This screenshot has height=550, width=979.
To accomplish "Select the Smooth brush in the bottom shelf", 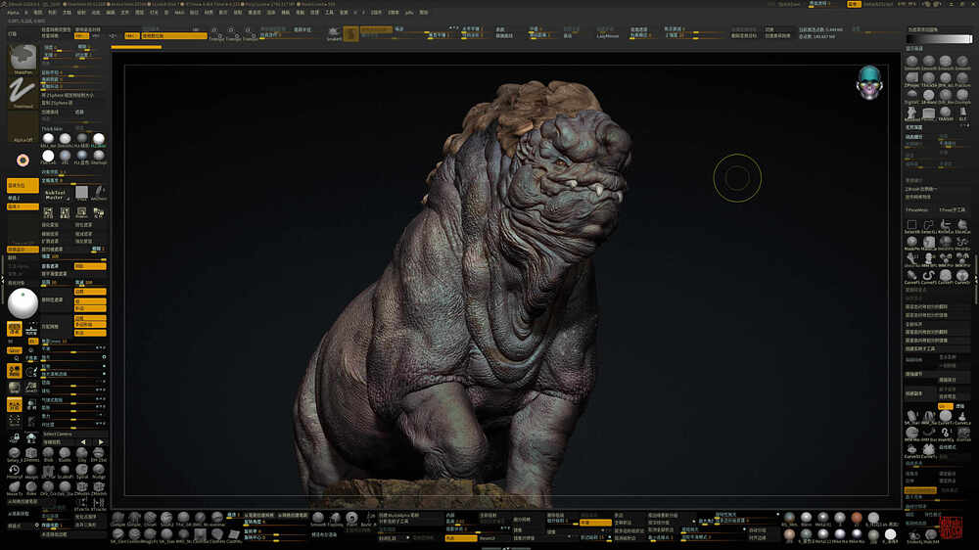I will 318,519.
